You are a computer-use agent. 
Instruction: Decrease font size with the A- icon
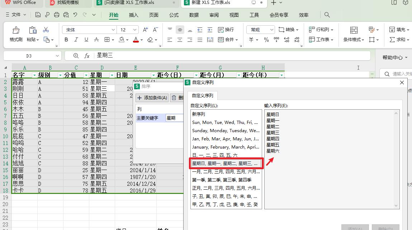(x=155, y=30)
